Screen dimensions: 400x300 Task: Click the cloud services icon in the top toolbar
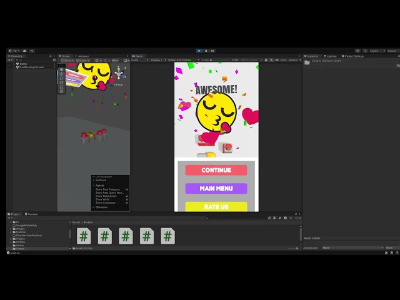pos(24,51)
